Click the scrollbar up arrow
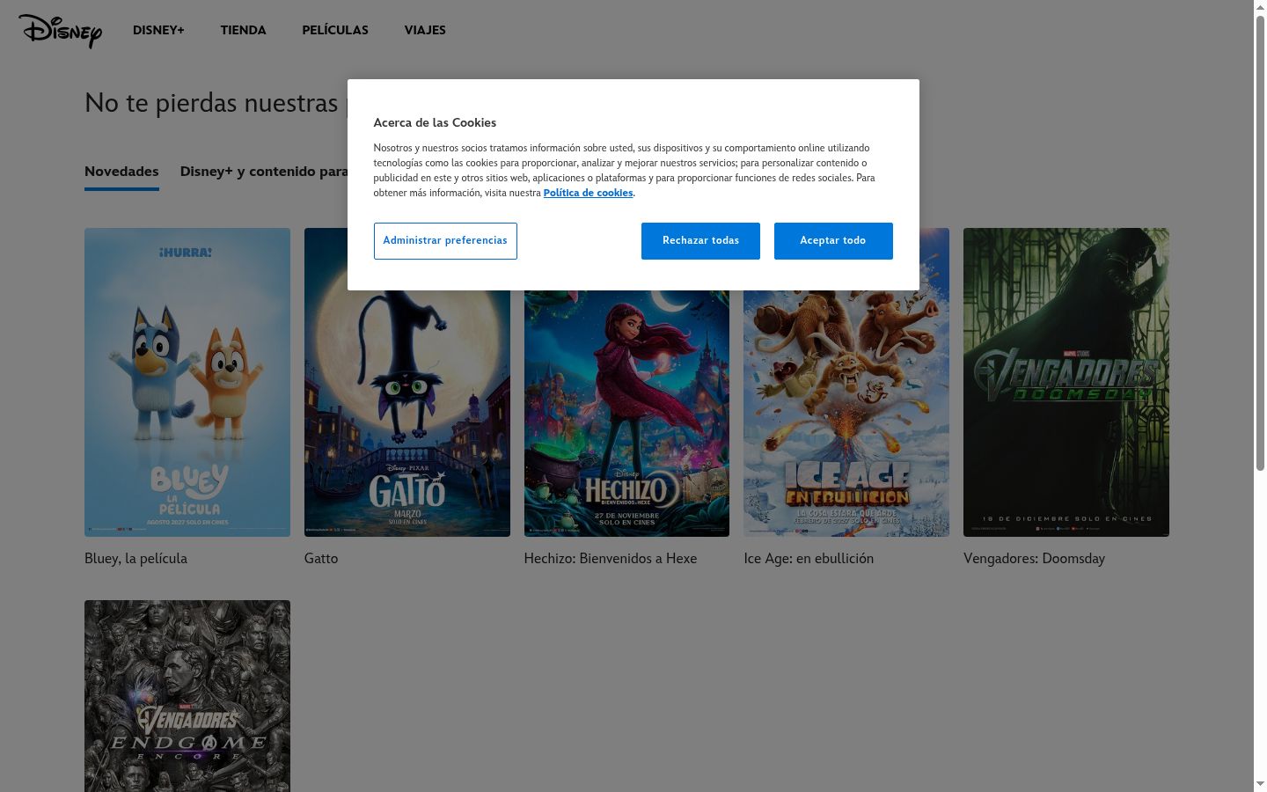This screenshot has width=1267, height=792. [1260, 7]
